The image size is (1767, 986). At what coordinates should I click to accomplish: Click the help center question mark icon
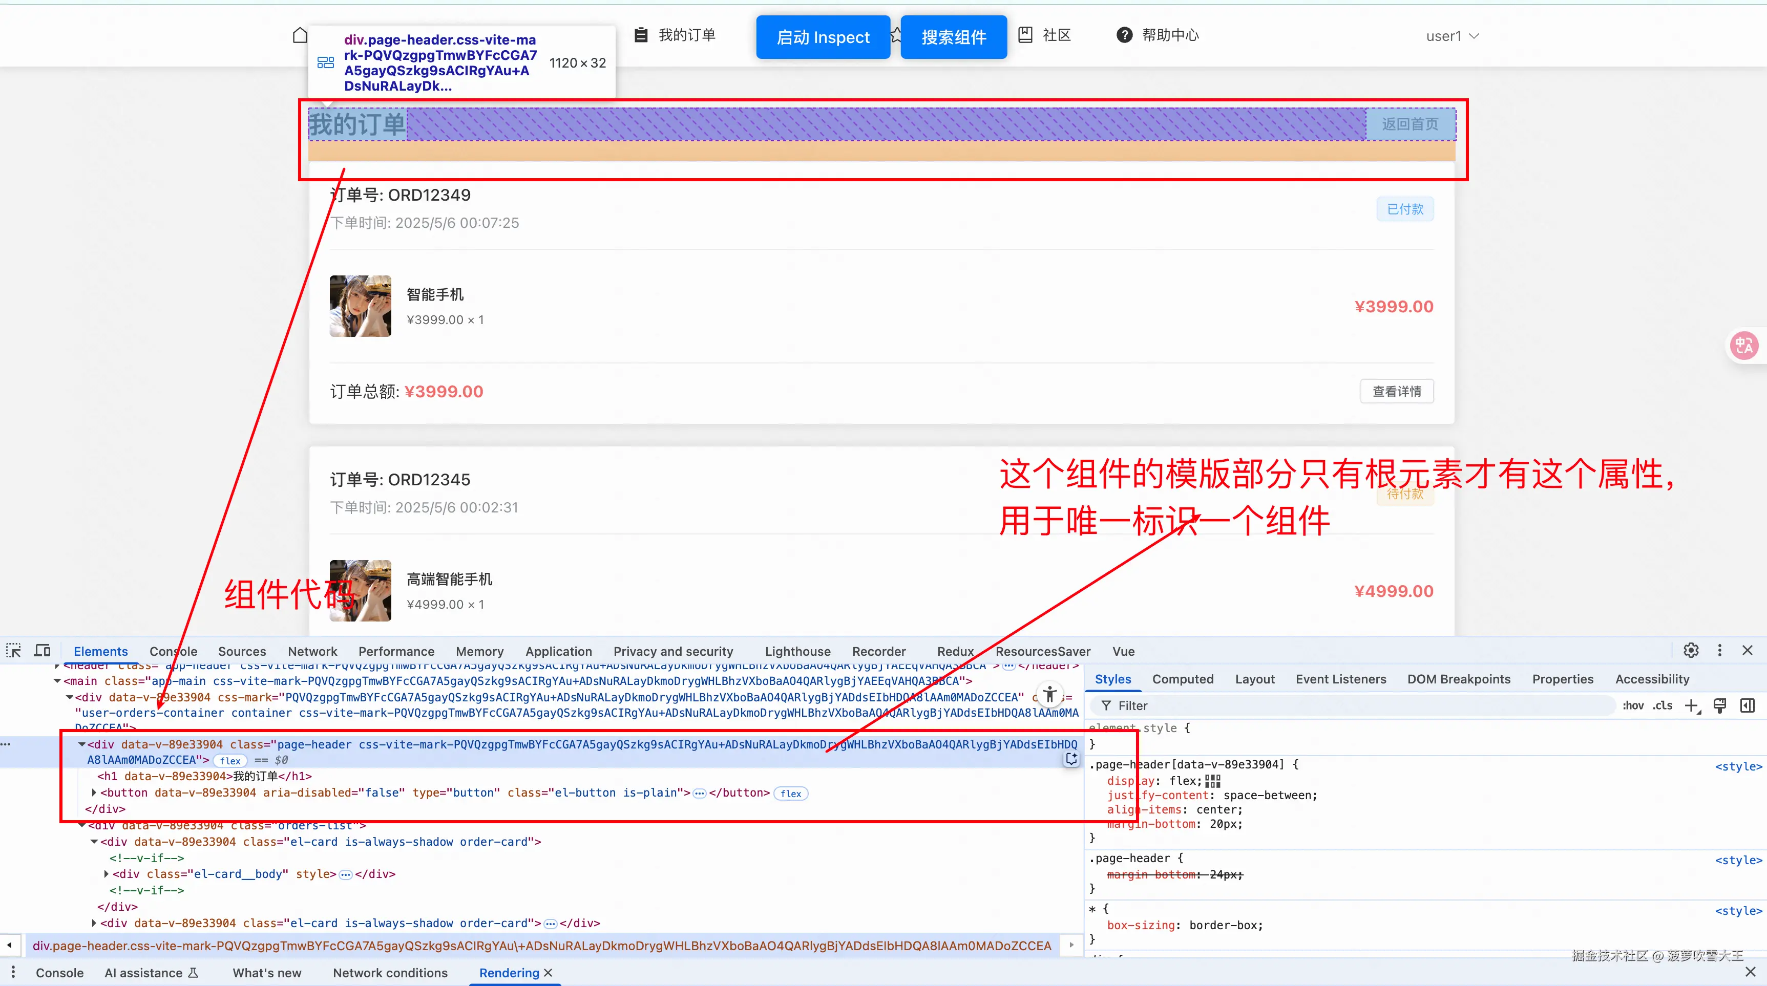pos(1124,35)
